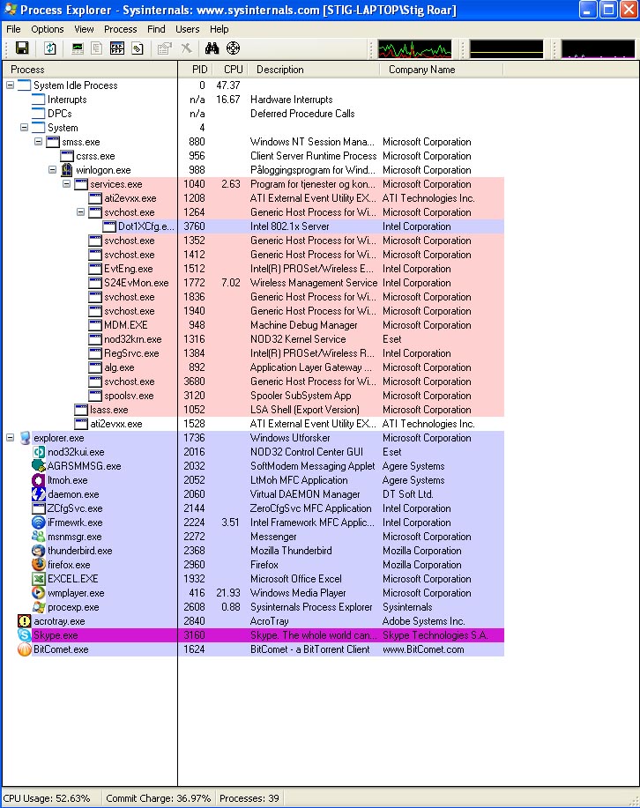Click the crosshair Find Window's Process icon
Screen dimensions: 640x808
(233, 48)
